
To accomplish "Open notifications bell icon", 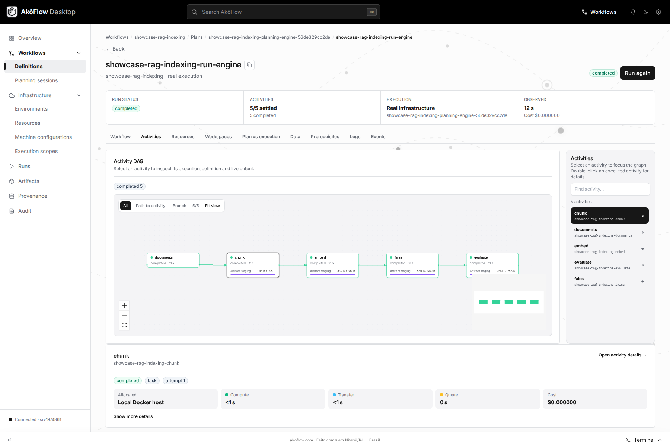I will point(633,12).
